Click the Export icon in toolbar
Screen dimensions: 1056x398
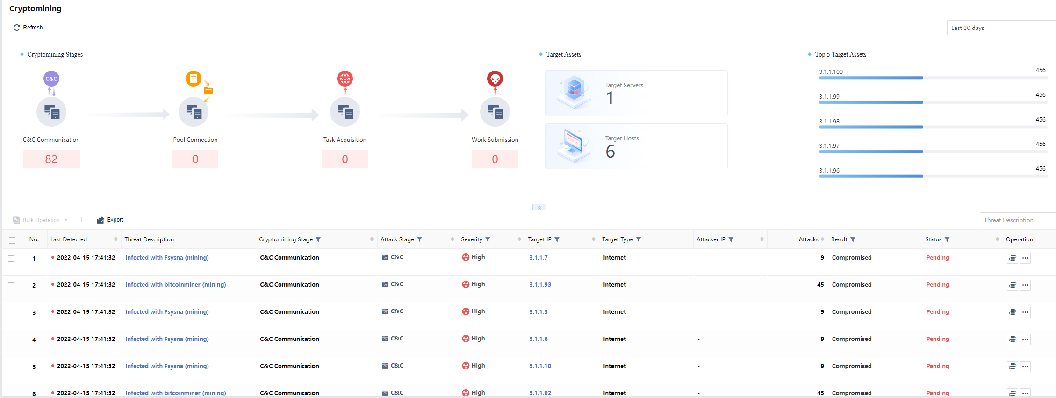(x=100, y=220)
